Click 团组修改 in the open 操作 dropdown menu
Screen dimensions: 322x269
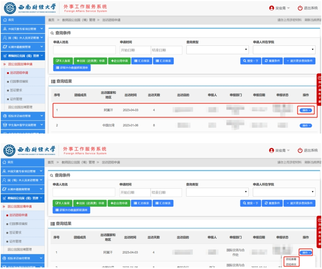[292, 264]
